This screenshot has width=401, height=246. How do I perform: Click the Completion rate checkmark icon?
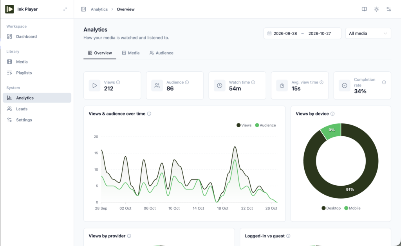(x=345, y=85)
